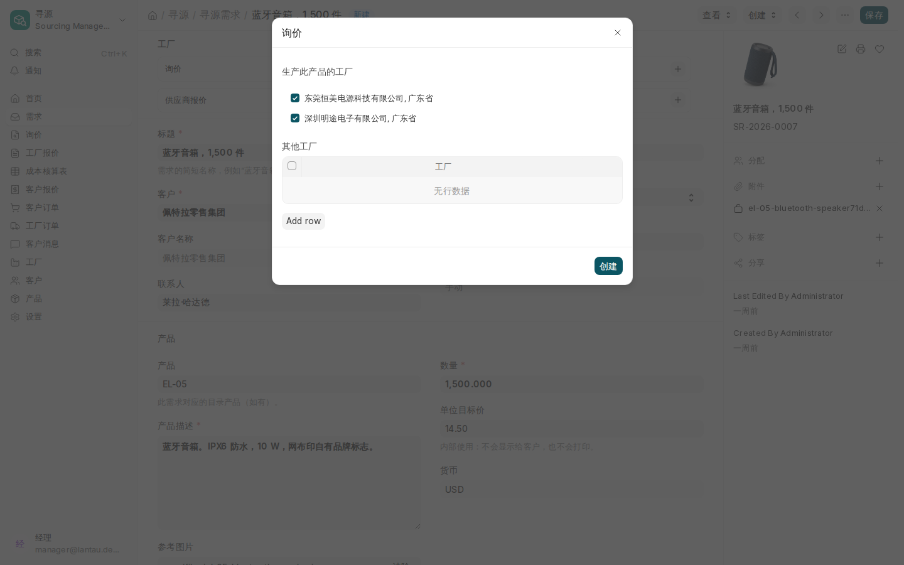This screenshot has height=565, width=904.
Task: Click the 货币 field showing USD
Action: click(571, 490)
